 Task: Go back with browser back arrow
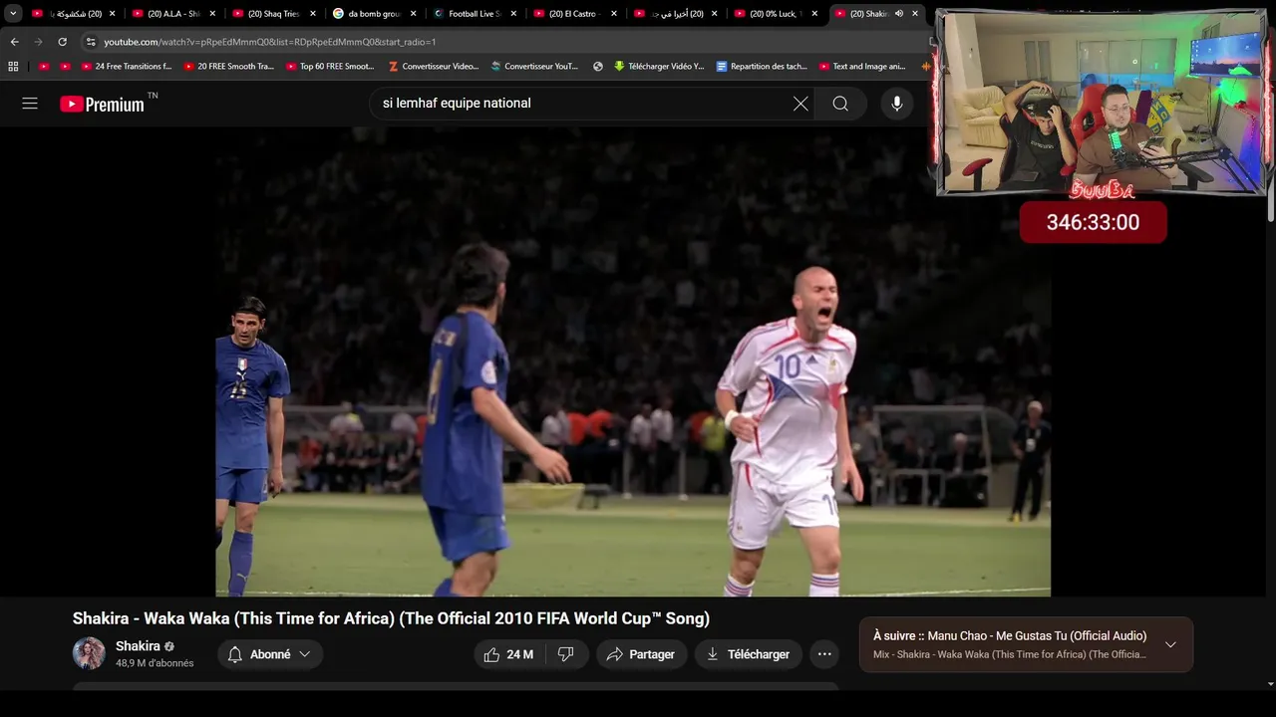coord(14,42)
